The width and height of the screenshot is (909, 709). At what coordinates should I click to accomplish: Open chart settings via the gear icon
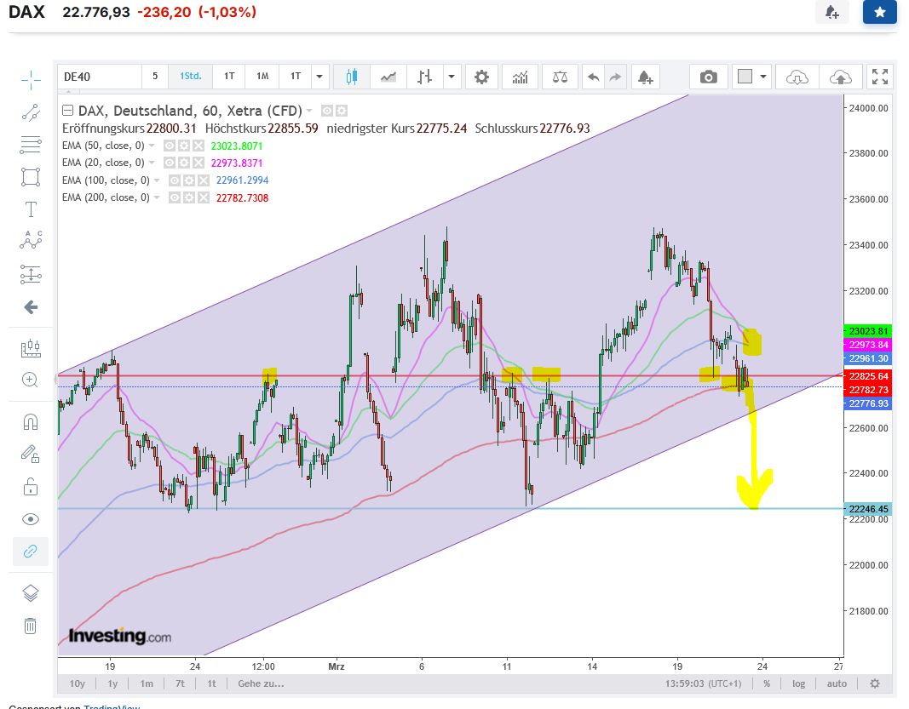pos(481,77)
